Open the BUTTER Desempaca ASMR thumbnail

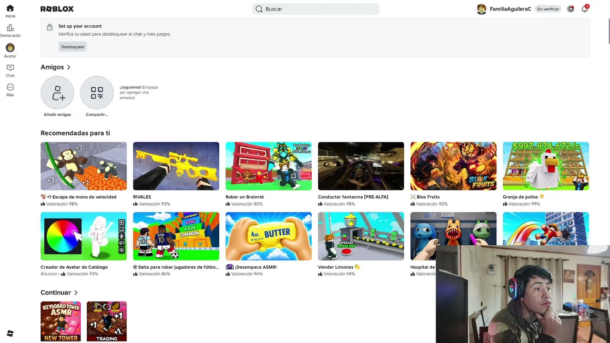tap(268, 236)
